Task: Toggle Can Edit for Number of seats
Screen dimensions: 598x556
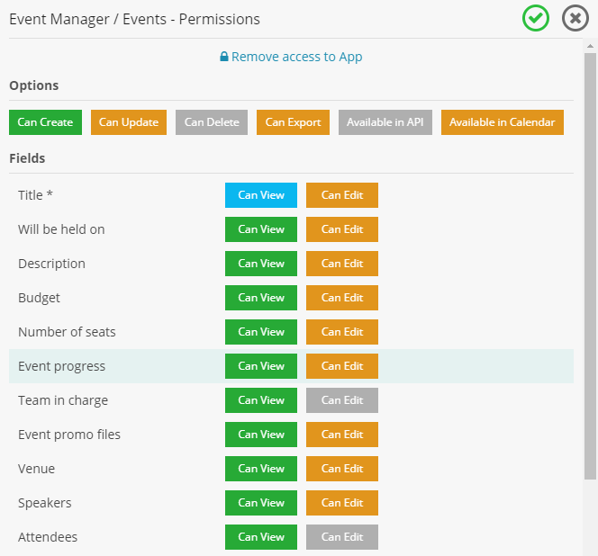Action: pos(341,332)
